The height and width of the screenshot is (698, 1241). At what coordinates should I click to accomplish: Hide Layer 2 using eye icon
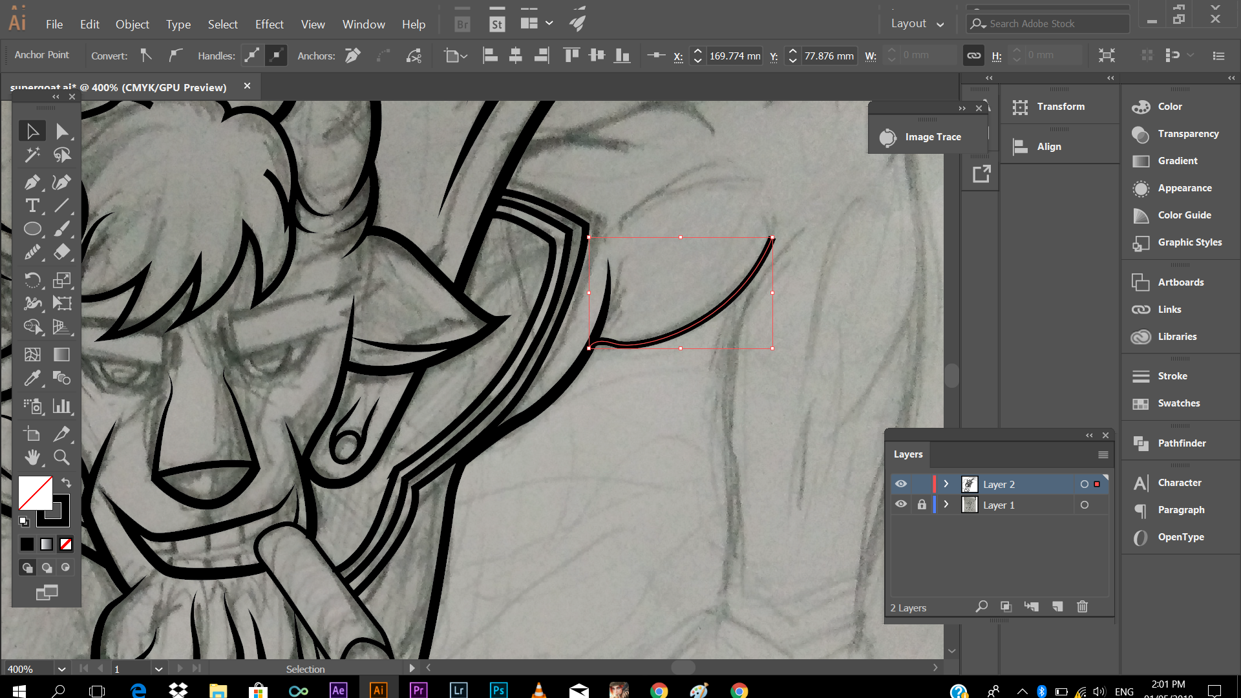901,484
